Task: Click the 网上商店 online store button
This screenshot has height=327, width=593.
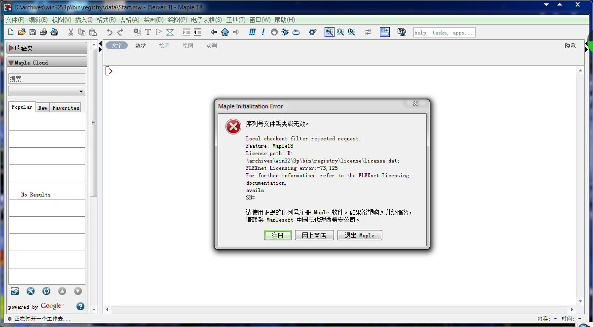Action: (314, 235)
